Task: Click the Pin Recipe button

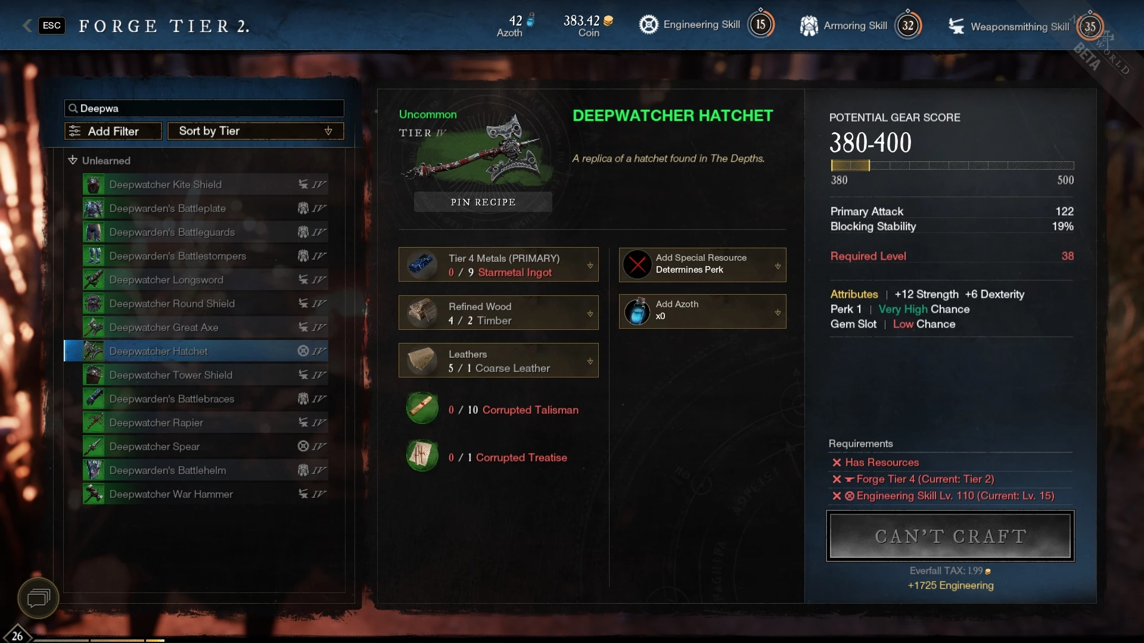Action: coord(483,202)
